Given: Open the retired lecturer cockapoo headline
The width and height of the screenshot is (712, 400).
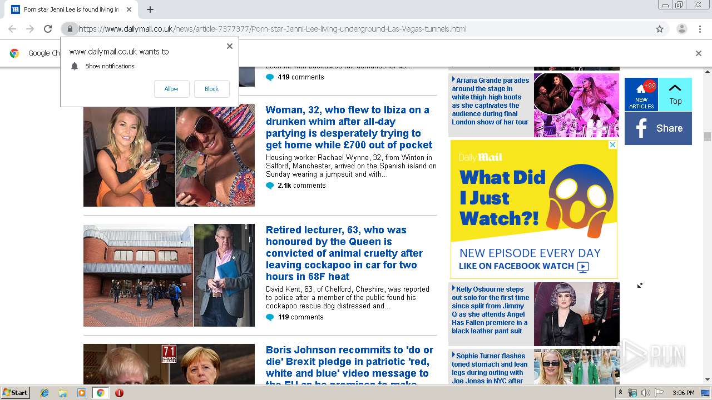Looking at the screenshot, I should 344,253.
